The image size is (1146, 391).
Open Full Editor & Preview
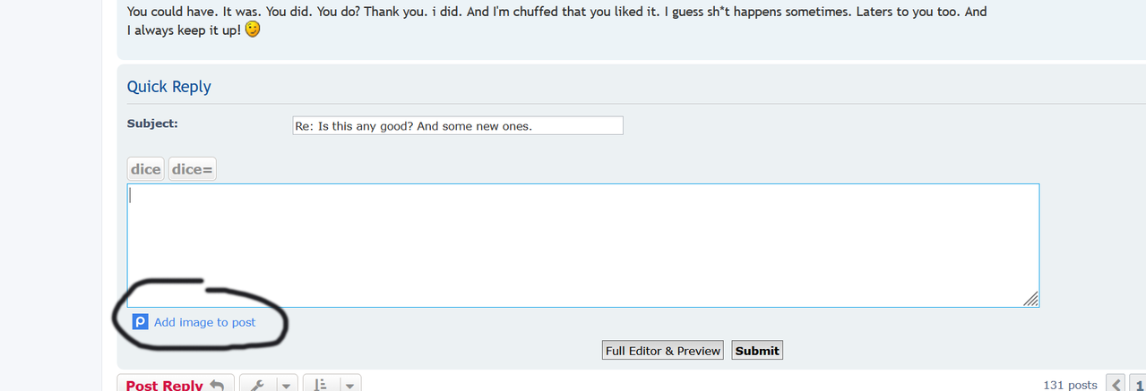[x=663, y=351]
